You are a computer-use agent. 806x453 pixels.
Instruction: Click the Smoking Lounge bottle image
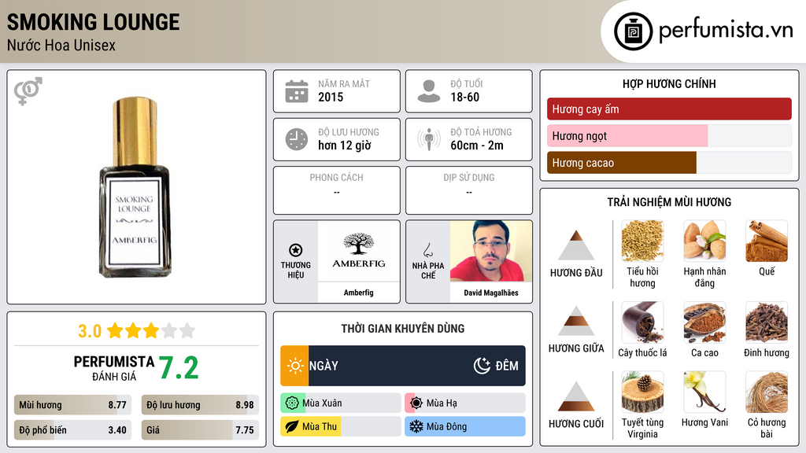(x=135, y=187)
